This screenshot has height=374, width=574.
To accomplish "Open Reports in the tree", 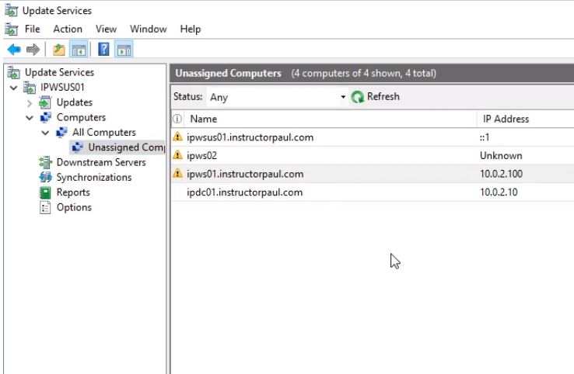I will coord(72,192).
